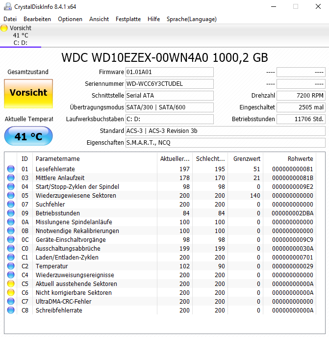Click the yellow Vorsicht disk status orb
Screen dimensions: 329x337
pyautogui.click(x=4, y=28)
